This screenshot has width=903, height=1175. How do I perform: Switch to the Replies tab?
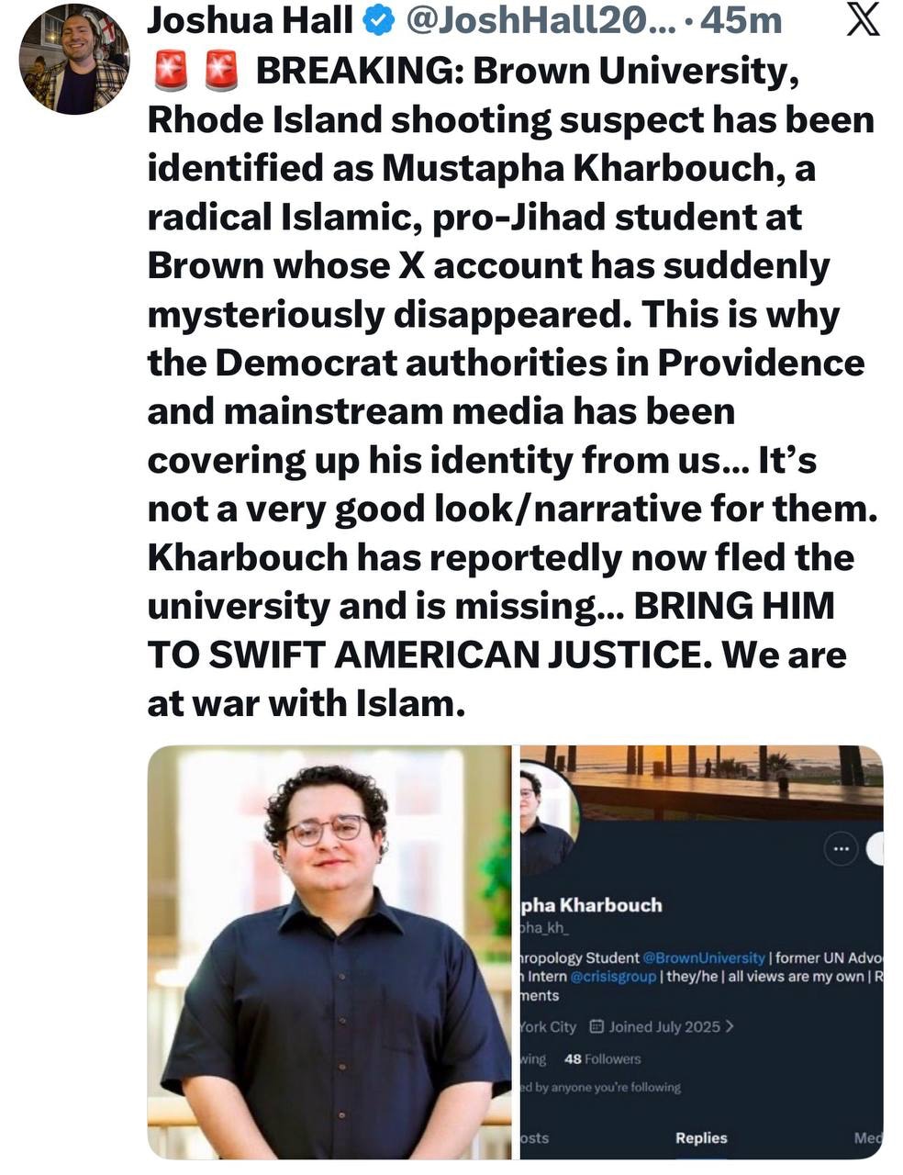click(x=701, y=1137)
